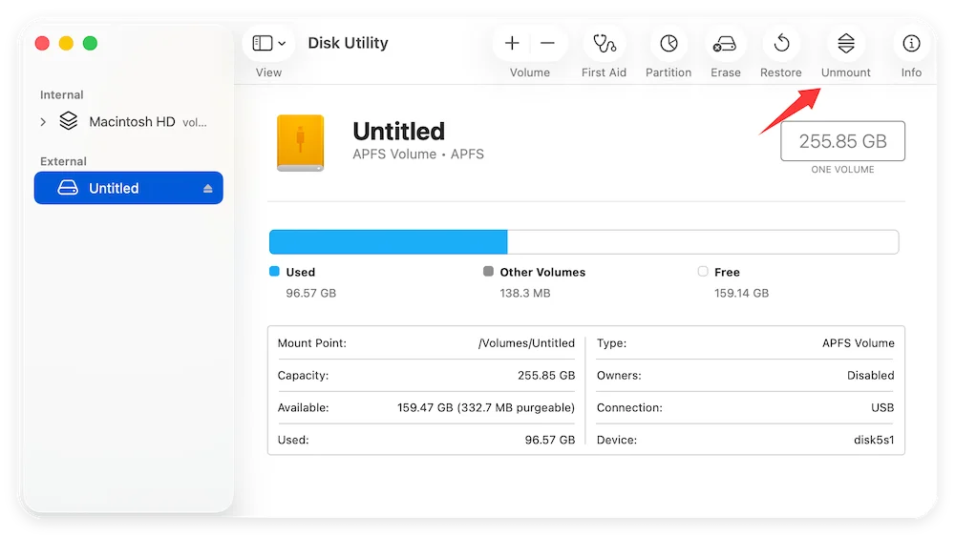The image size is (955, 536).
Task: Click the "APFS Volume • APFS" subtitle
Action: 418,154
